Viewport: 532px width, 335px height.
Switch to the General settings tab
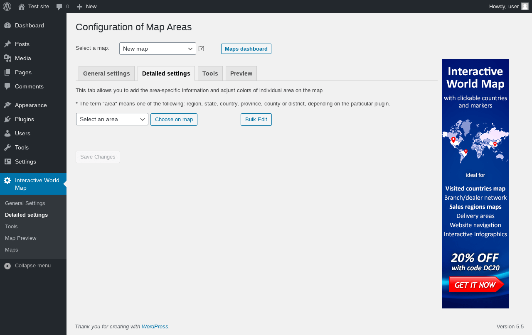pyautogui.click(x=106, y=73)
